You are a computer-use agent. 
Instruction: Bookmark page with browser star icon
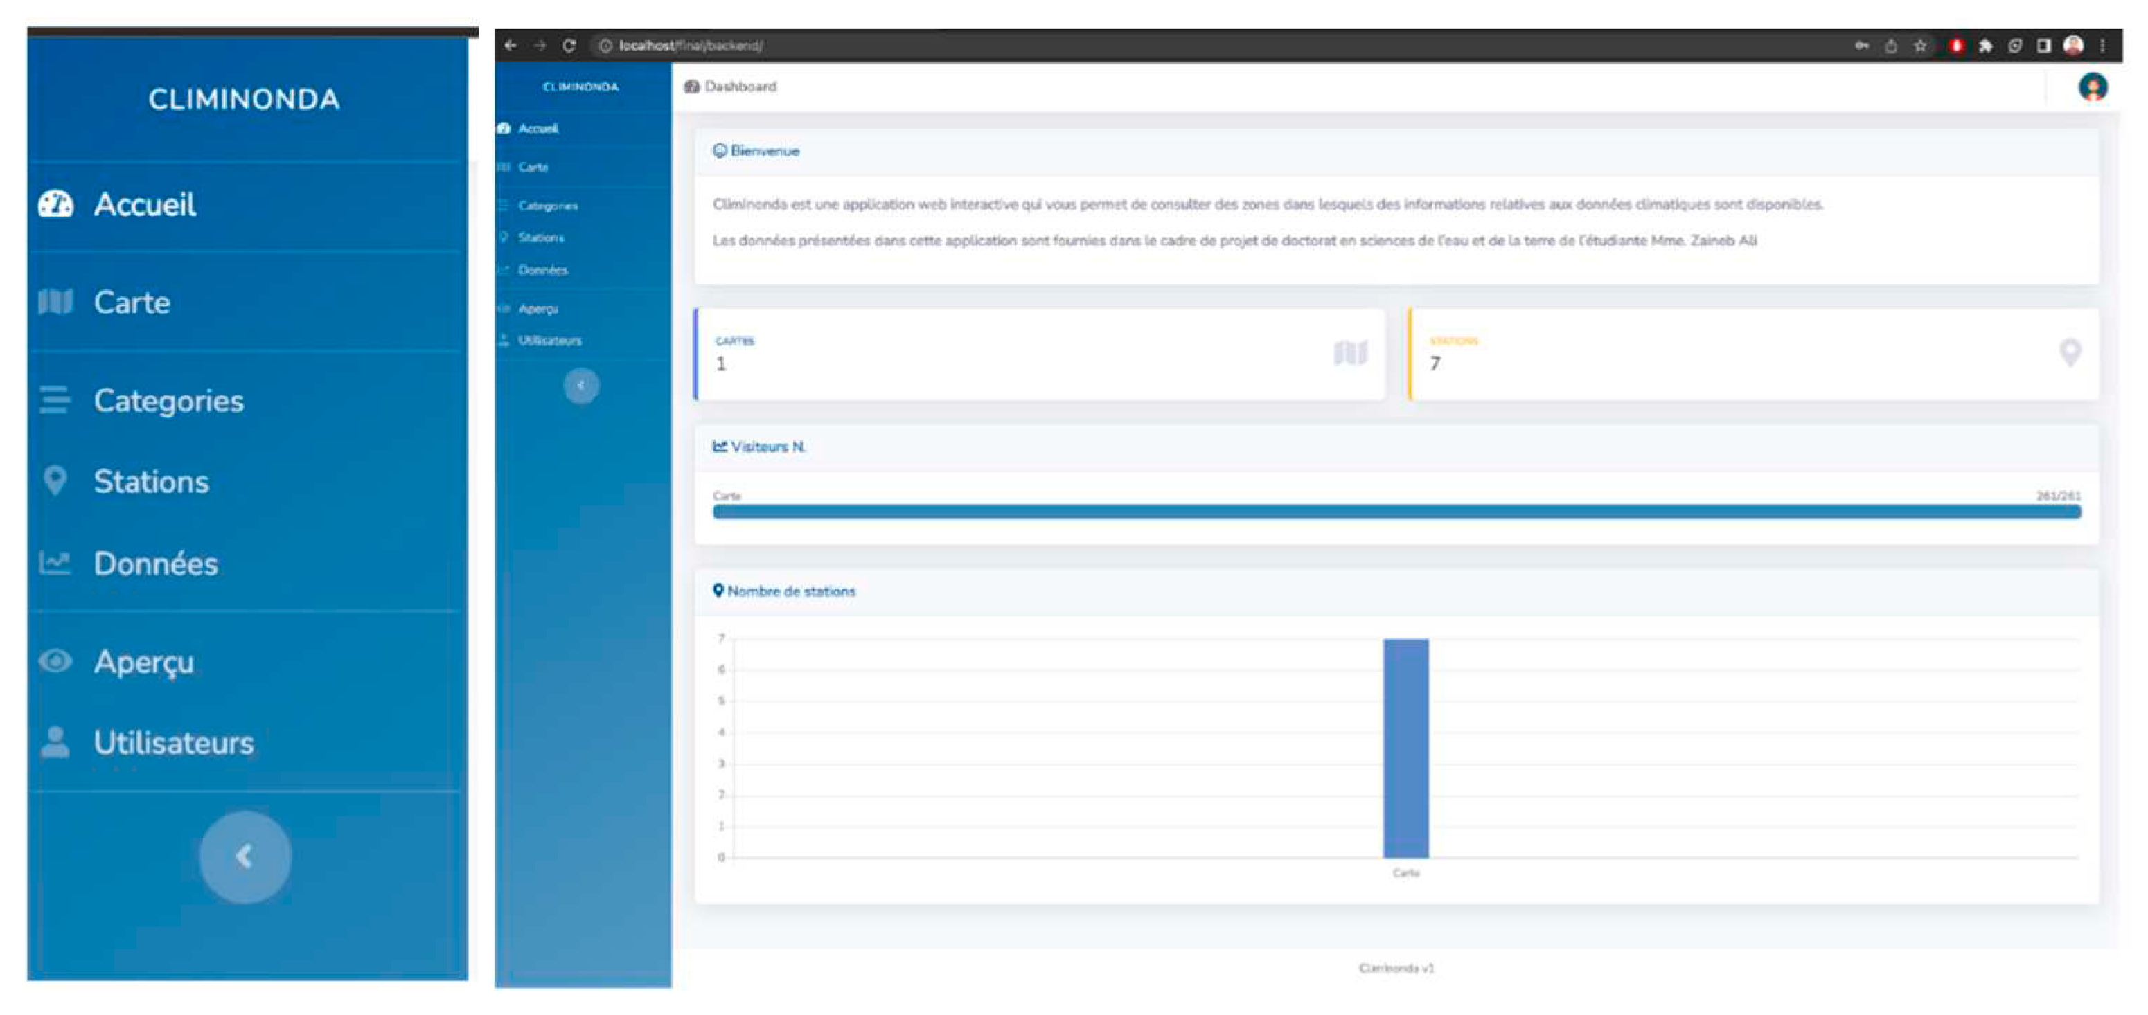point(1920,46)
